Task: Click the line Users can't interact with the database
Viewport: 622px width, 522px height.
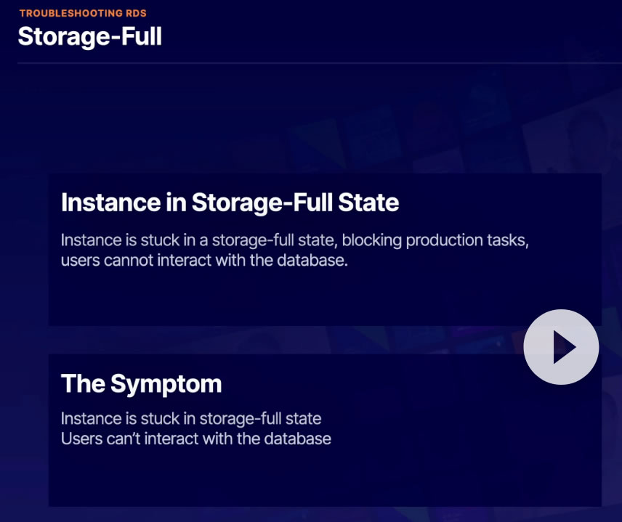Action: click(x=195, y=439)
